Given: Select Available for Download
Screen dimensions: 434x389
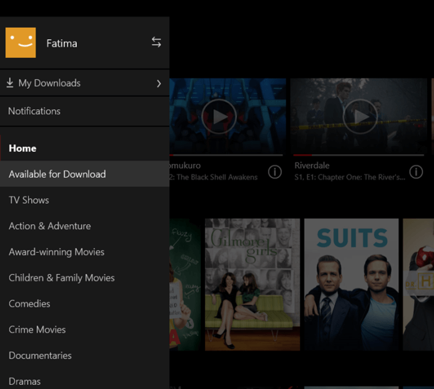Looking at the screenshot, I should (x=84, y=174).
